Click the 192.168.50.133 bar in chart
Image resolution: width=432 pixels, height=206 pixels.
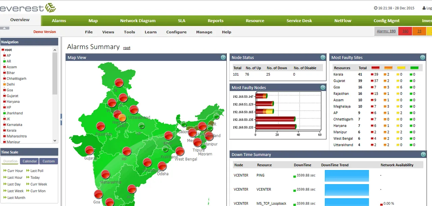click(x=276, y=127)
